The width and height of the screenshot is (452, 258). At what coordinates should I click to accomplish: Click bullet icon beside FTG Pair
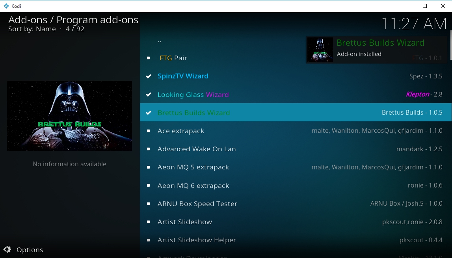(149, 58)
